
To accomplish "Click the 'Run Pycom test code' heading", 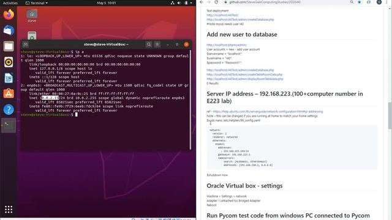I will click(x=288, y=216).
